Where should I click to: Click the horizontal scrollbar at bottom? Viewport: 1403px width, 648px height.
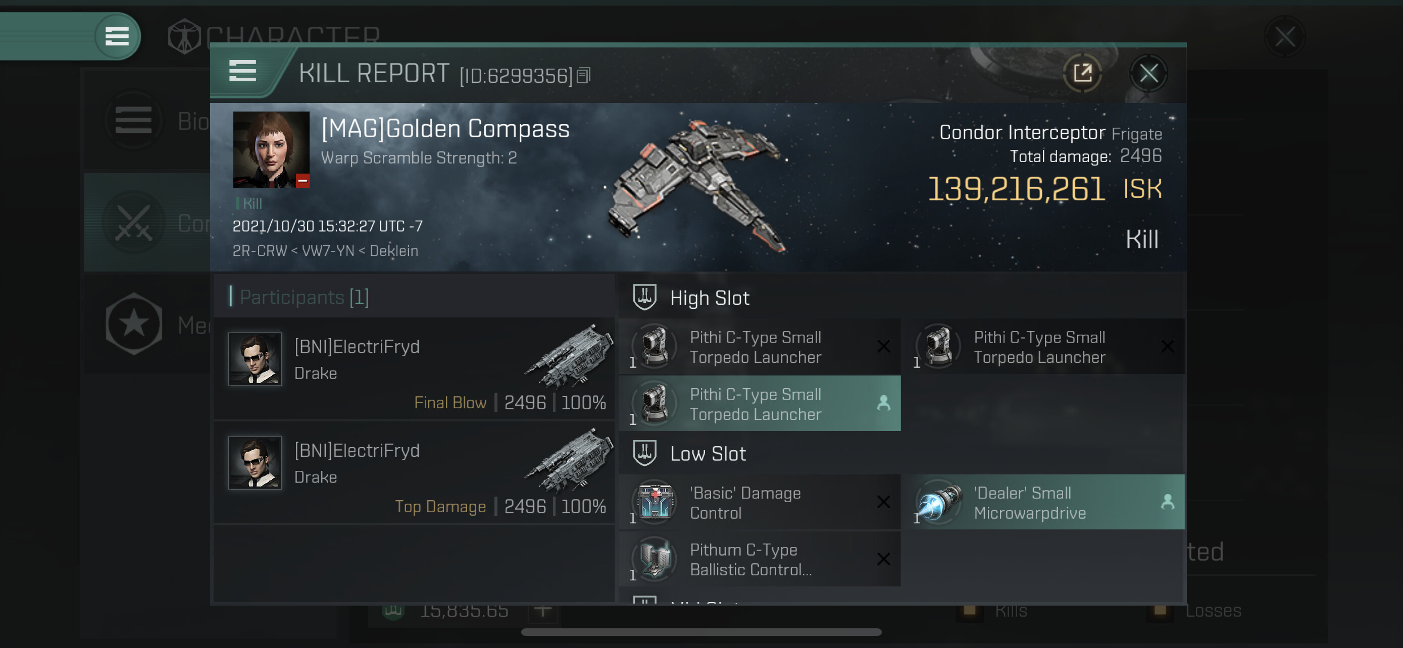[701, 632]
